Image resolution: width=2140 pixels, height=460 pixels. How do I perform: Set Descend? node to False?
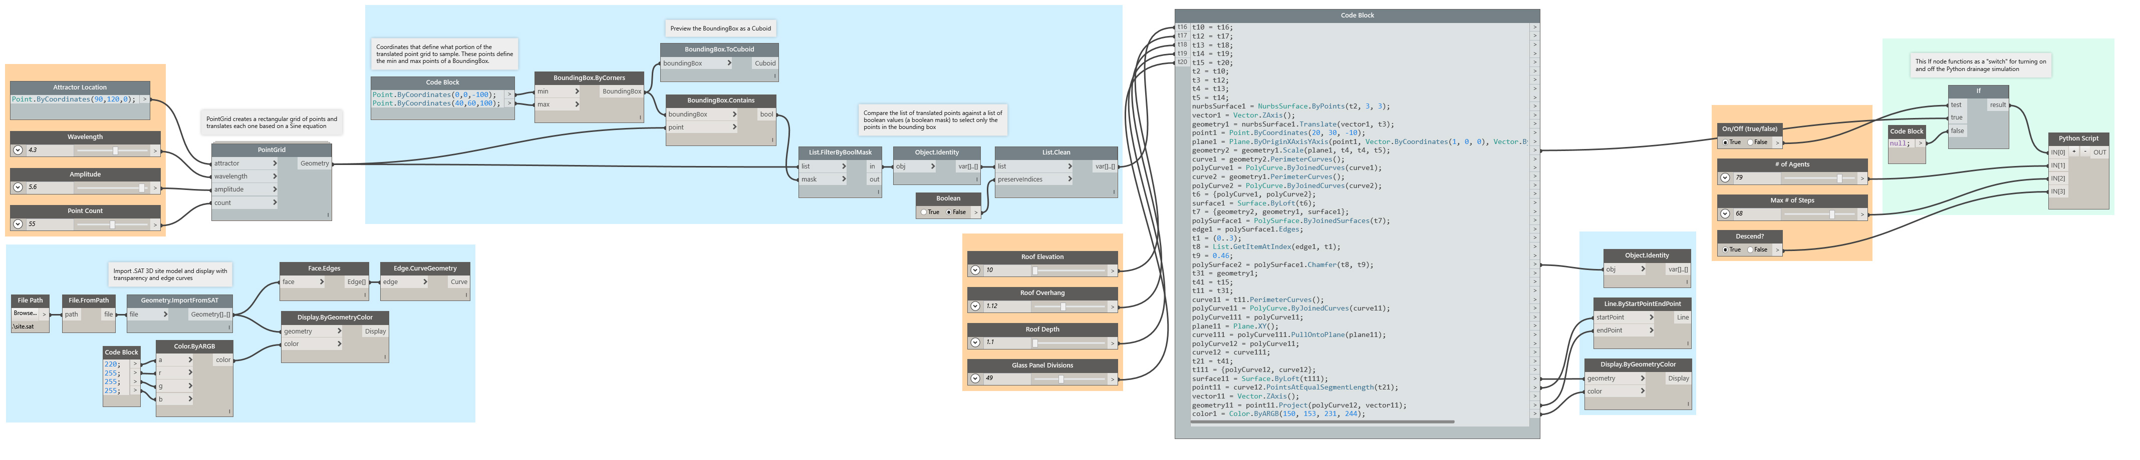point(1750,250)
